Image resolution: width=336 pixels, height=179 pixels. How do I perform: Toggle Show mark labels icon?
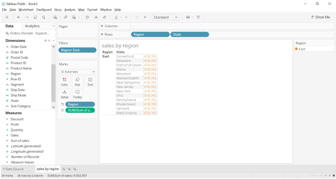point(137,17)
